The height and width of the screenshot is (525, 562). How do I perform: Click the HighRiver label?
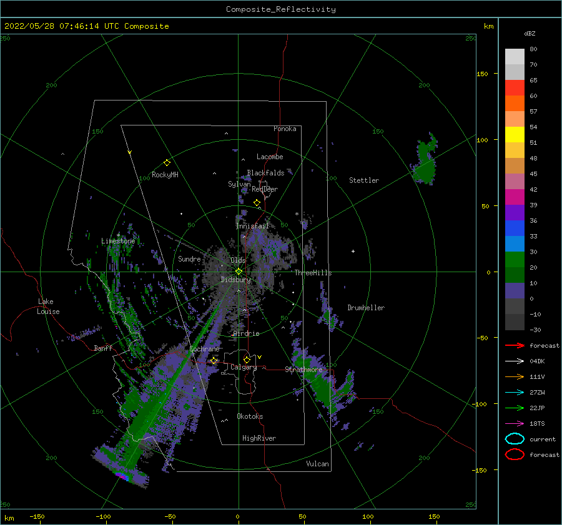click(259, 438)
